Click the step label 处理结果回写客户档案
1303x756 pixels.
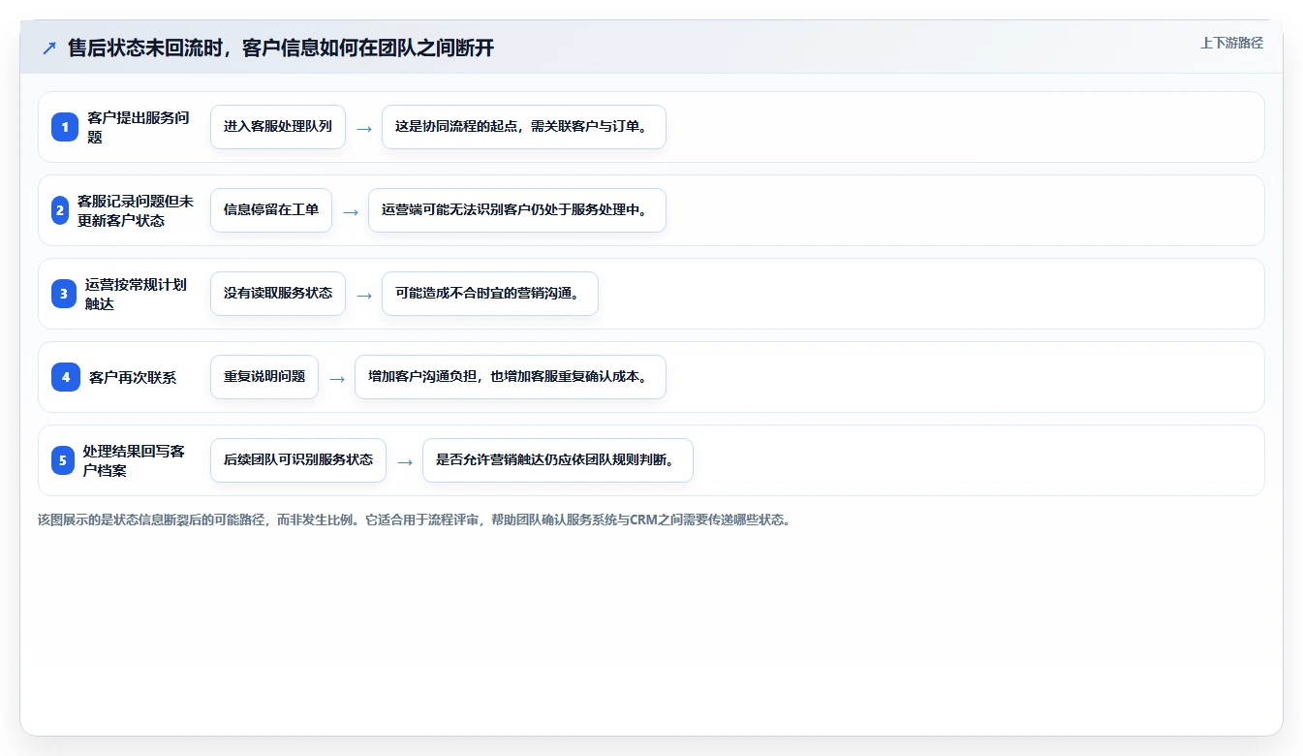(x=134, y=460)
